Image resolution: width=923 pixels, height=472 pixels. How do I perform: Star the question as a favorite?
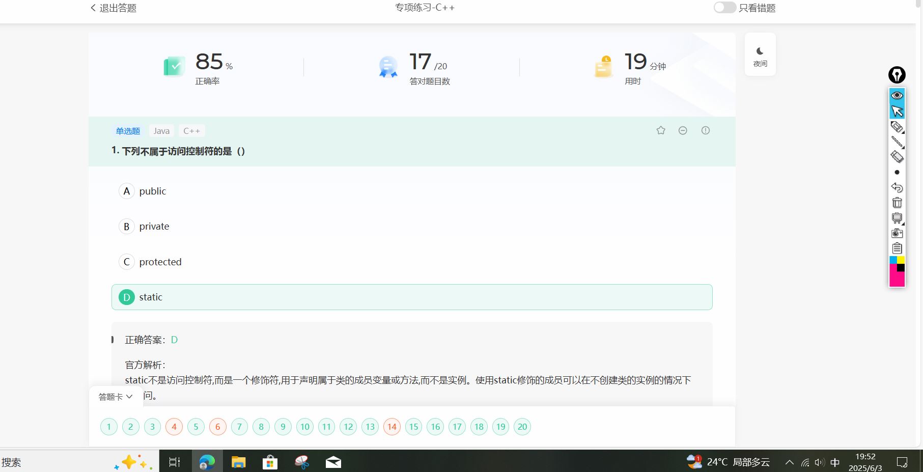point(660,130)
